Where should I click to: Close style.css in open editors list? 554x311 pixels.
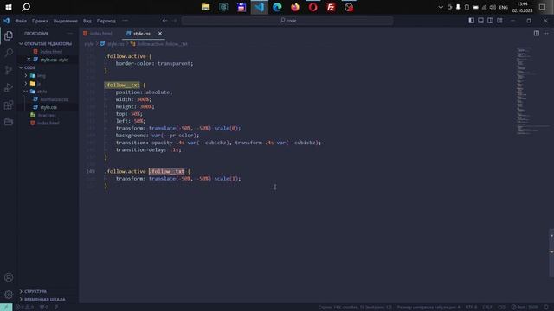tap(29, 60)
